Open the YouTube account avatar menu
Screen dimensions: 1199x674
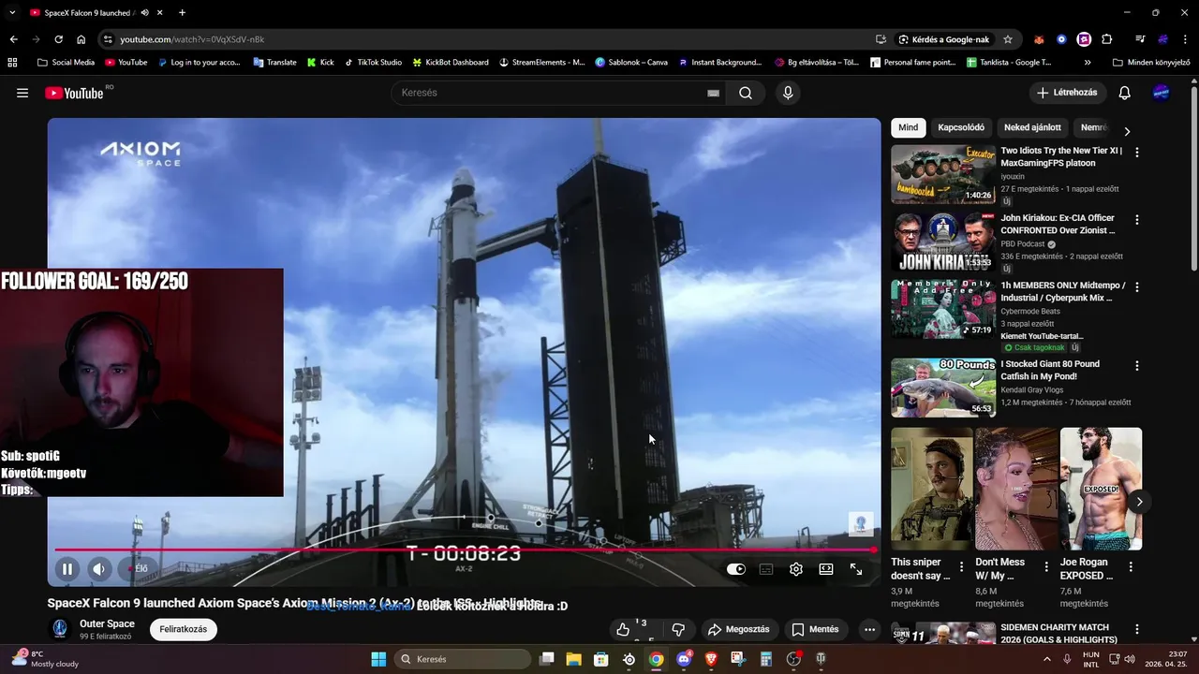click(1162, 93)
